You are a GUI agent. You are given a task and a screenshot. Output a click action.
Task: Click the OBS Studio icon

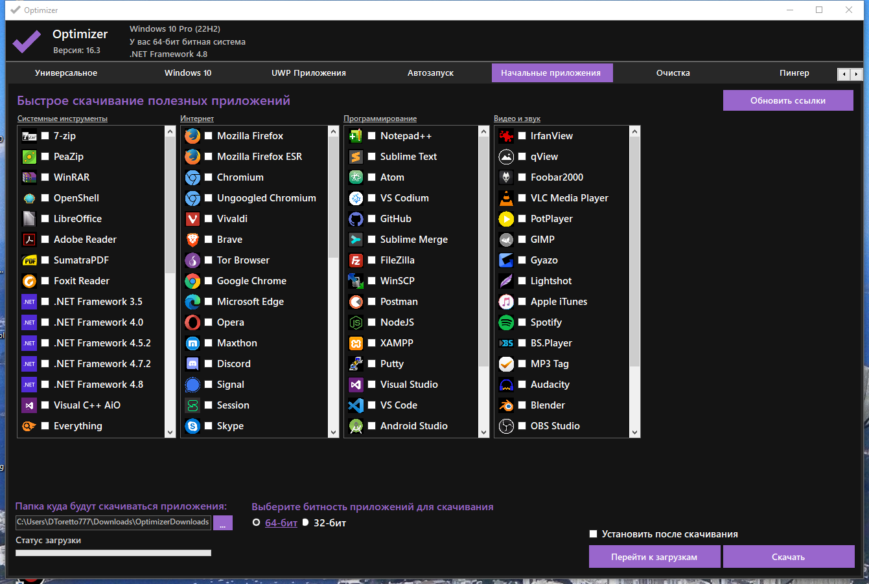506,426
